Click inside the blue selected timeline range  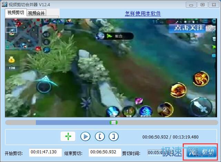click(x=73, y=123)
